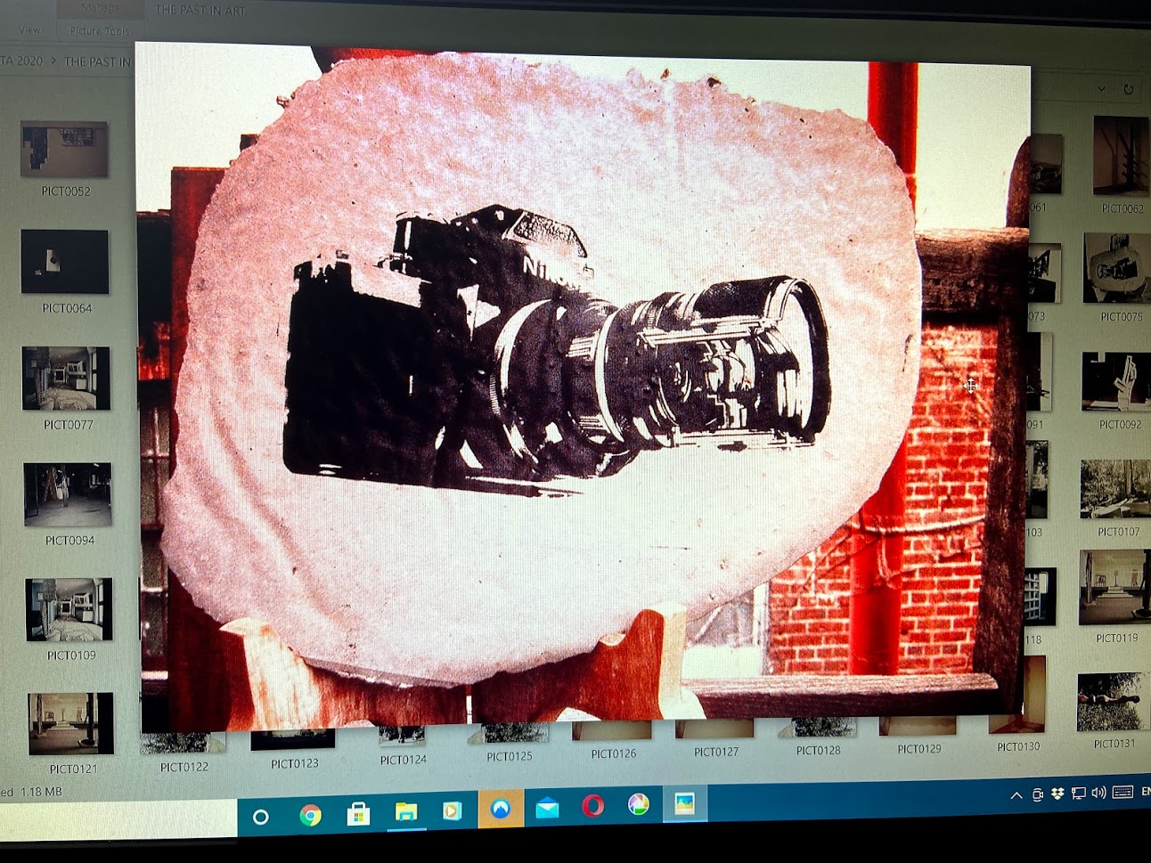The image size is (1151, 863).
Task: Click the 'PICT0125' file name
Action: [510, 756]
